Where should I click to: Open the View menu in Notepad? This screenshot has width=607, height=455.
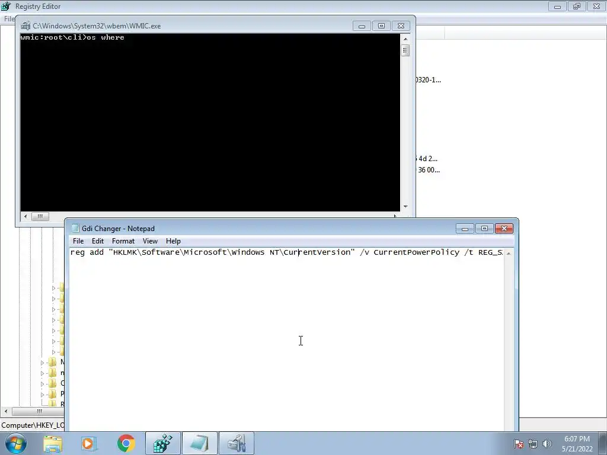click(150, 241)
